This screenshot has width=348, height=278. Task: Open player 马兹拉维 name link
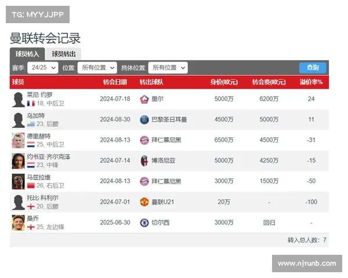tap(39, 177)
